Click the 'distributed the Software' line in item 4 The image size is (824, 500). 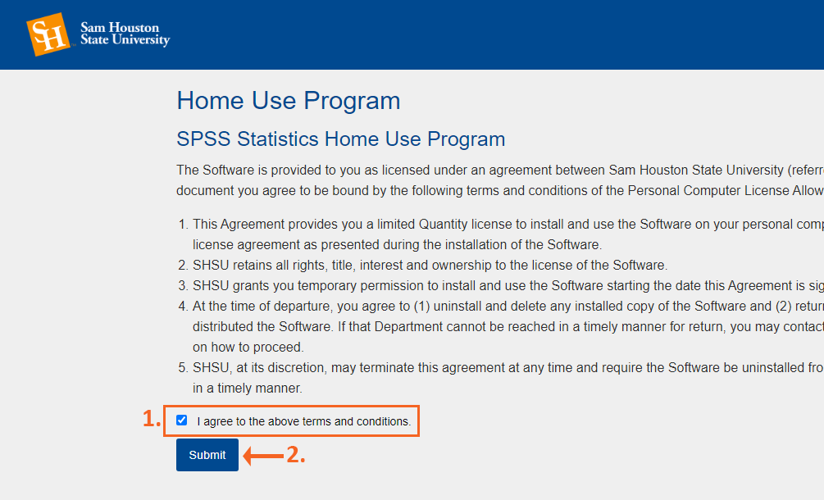tap(508, 327)
